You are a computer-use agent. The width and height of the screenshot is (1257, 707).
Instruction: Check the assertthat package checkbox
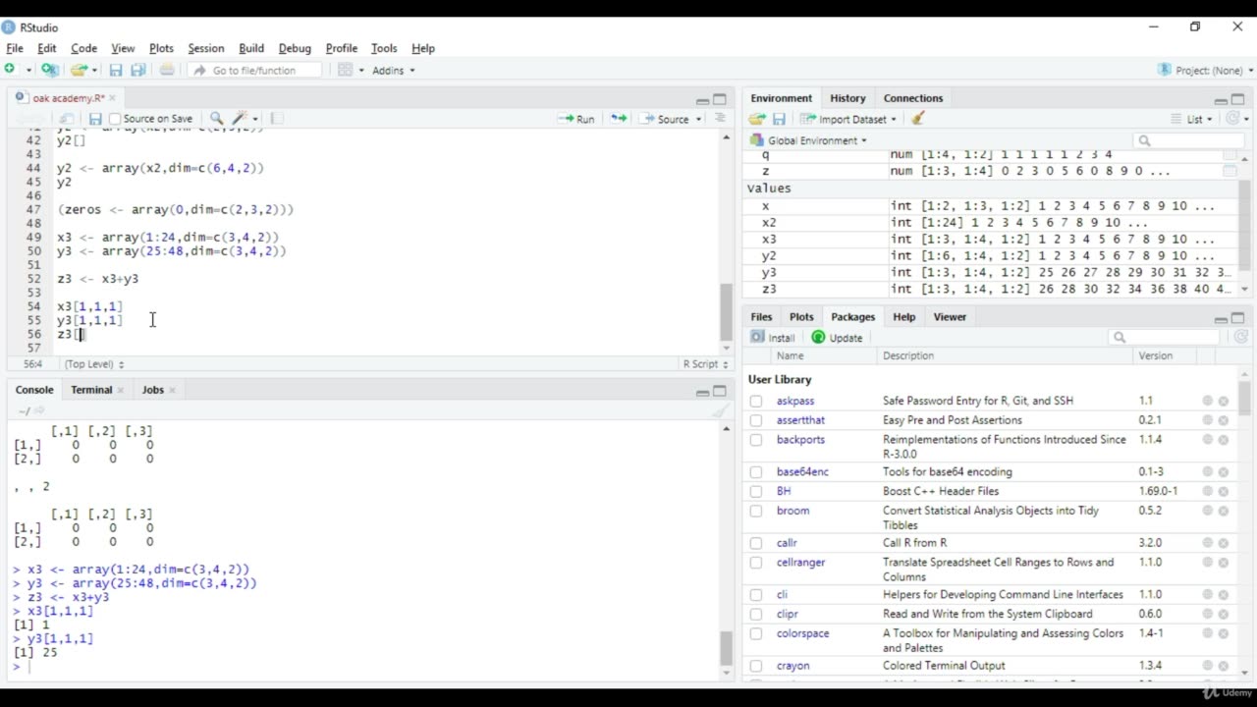(756, 420)
